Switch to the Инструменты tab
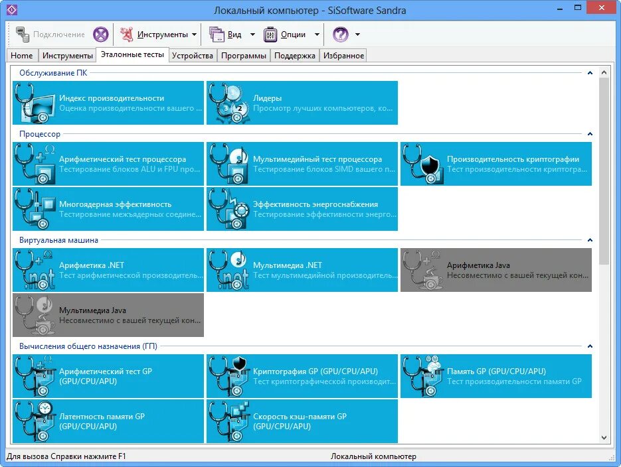The image size is (621, 467). tap(67, 55)
